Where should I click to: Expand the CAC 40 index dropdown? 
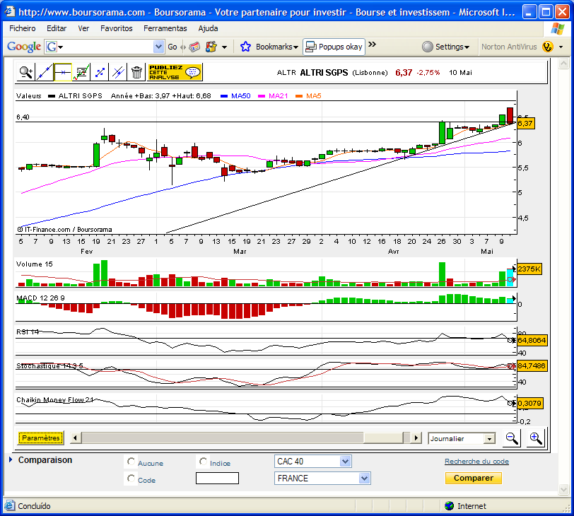313,462
